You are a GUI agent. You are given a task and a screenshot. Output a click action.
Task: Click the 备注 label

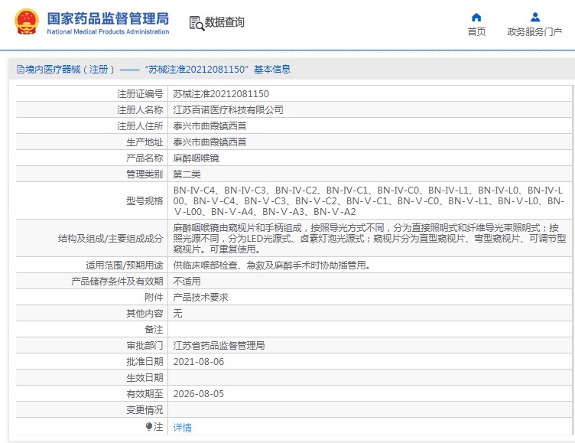pyautogui.click(x=154, y=329)
